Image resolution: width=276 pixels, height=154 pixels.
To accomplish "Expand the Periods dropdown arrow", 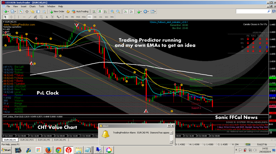I will click(148, 12).
